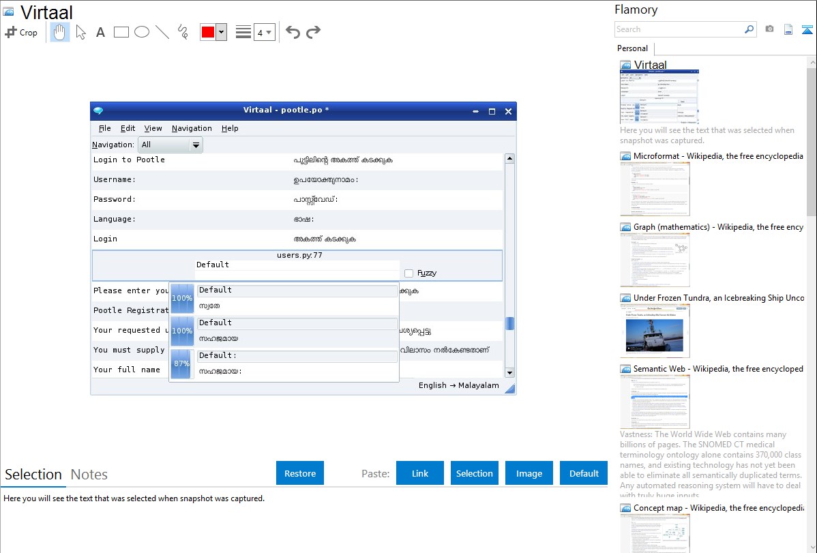This screenshot has width=817, height=553.
Task: Open the Graph (mathematics) snapshot thumbnail
Action: (655, 260)
